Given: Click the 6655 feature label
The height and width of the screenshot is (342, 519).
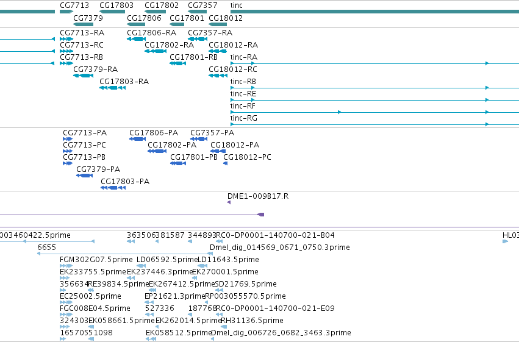Looking at the screenshot, I should (x=47, y=248).
